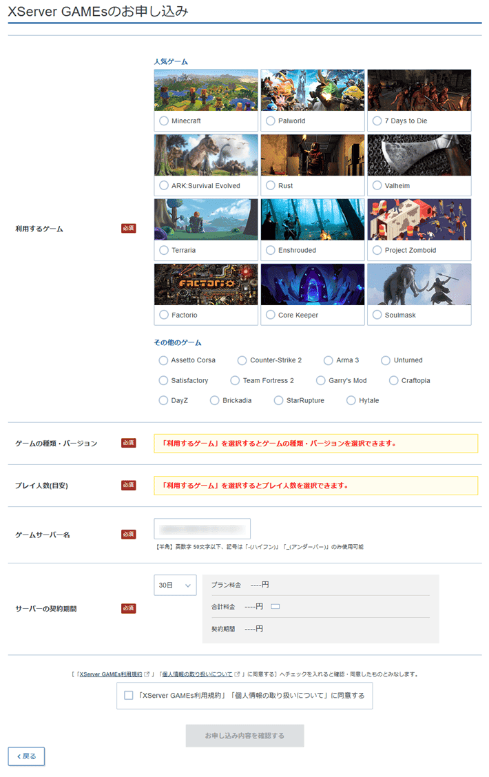This screenshot has height=777, width=489.
Task: Click the Enshrouded forest thumbnail image
Action: pos(313,220)
